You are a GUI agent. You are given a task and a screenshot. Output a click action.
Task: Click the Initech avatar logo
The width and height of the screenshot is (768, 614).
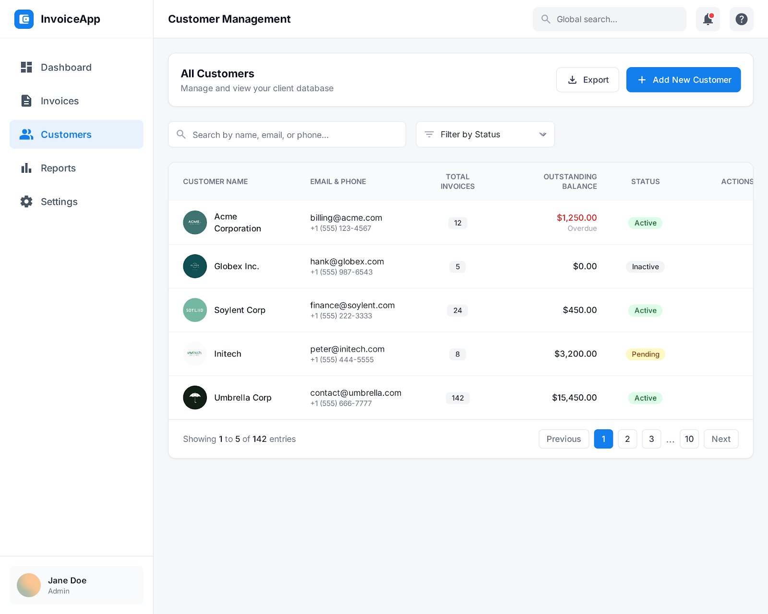click(195, 354)
